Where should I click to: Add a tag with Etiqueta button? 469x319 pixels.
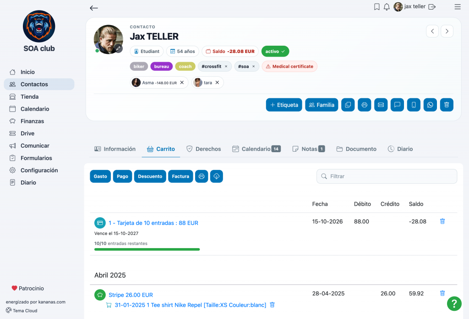284,105
